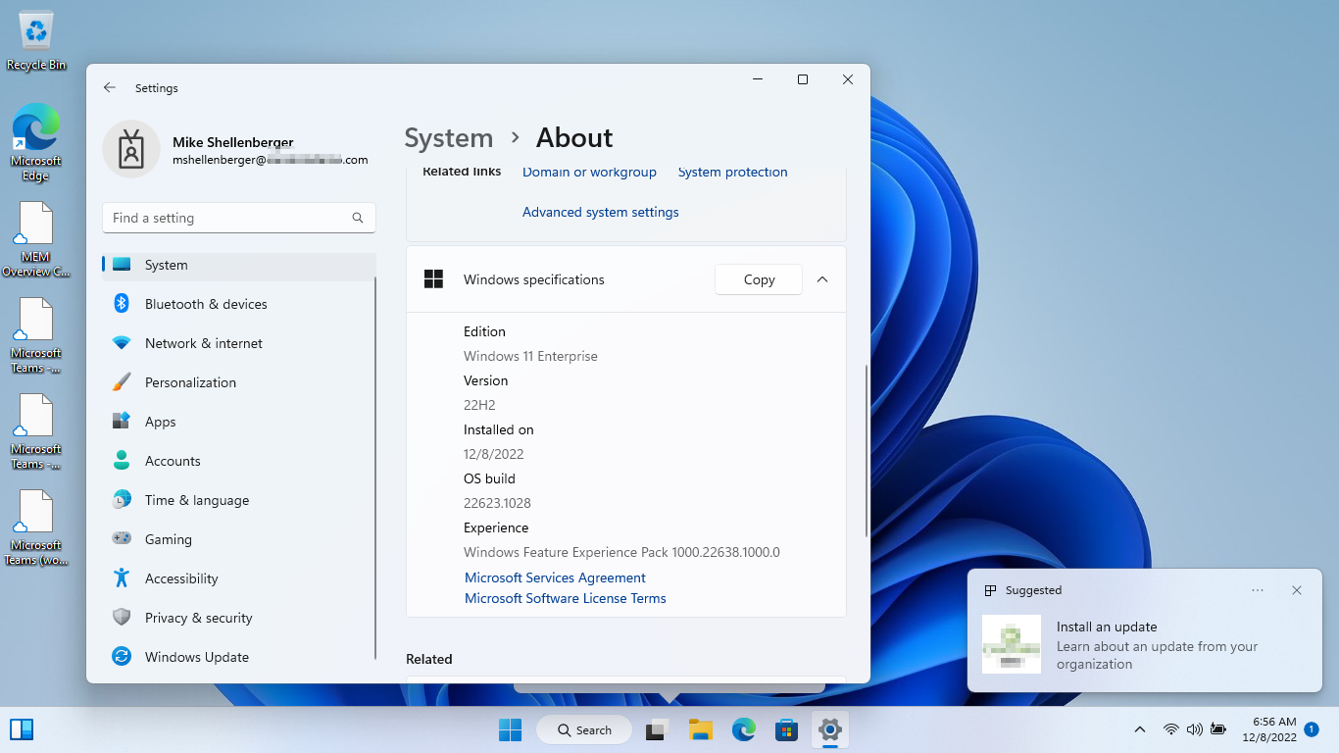Screen dimensions: 1339x753
Task: Open the Microsoft Software License Terms link
Action: pos(565,598)
